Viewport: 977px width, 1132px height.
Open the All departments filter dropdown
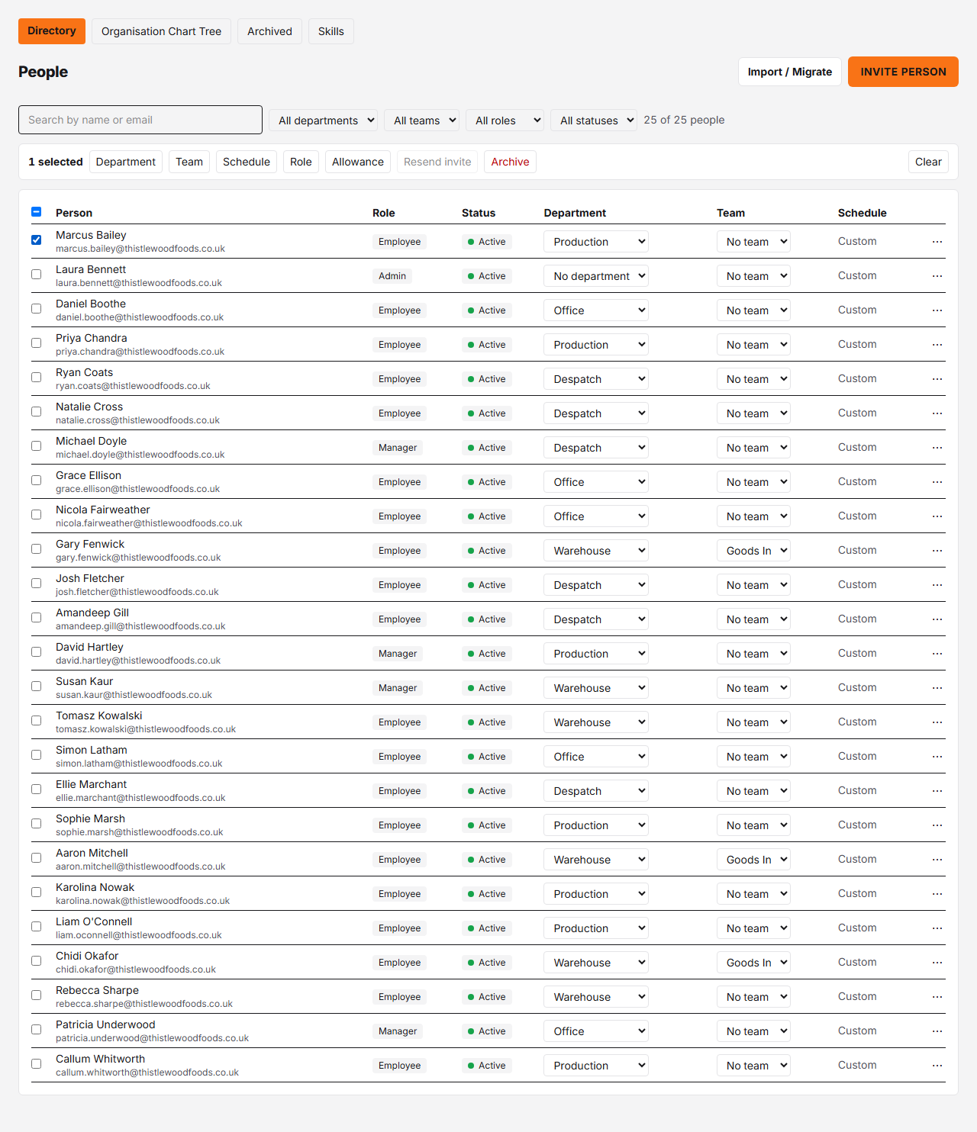pos(324,120)
